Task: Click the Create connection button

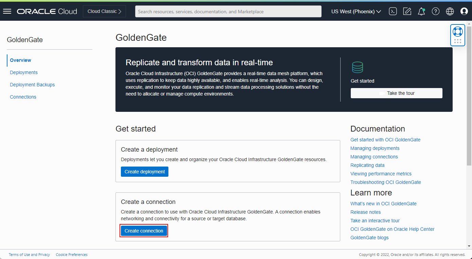Action: [x=144, y=231]
